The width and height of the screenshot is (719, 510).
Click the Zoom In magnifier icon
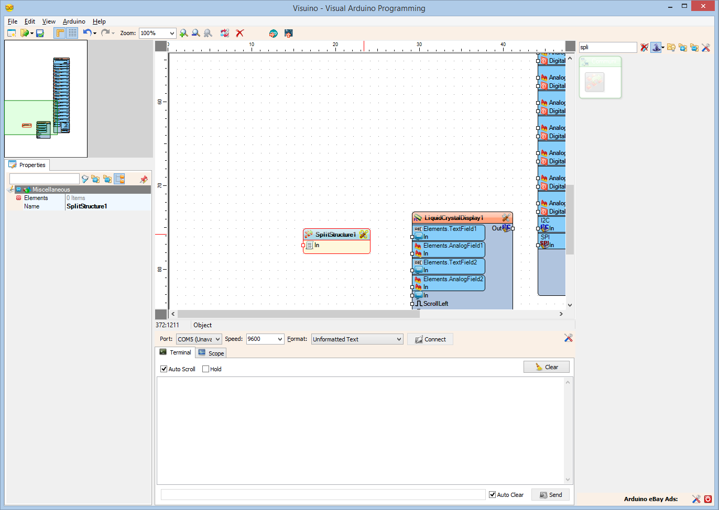pos(183,32)
